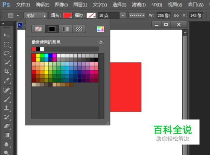Click the W width field 256
This screenshot has width=210, height=155.
[163, 15]
